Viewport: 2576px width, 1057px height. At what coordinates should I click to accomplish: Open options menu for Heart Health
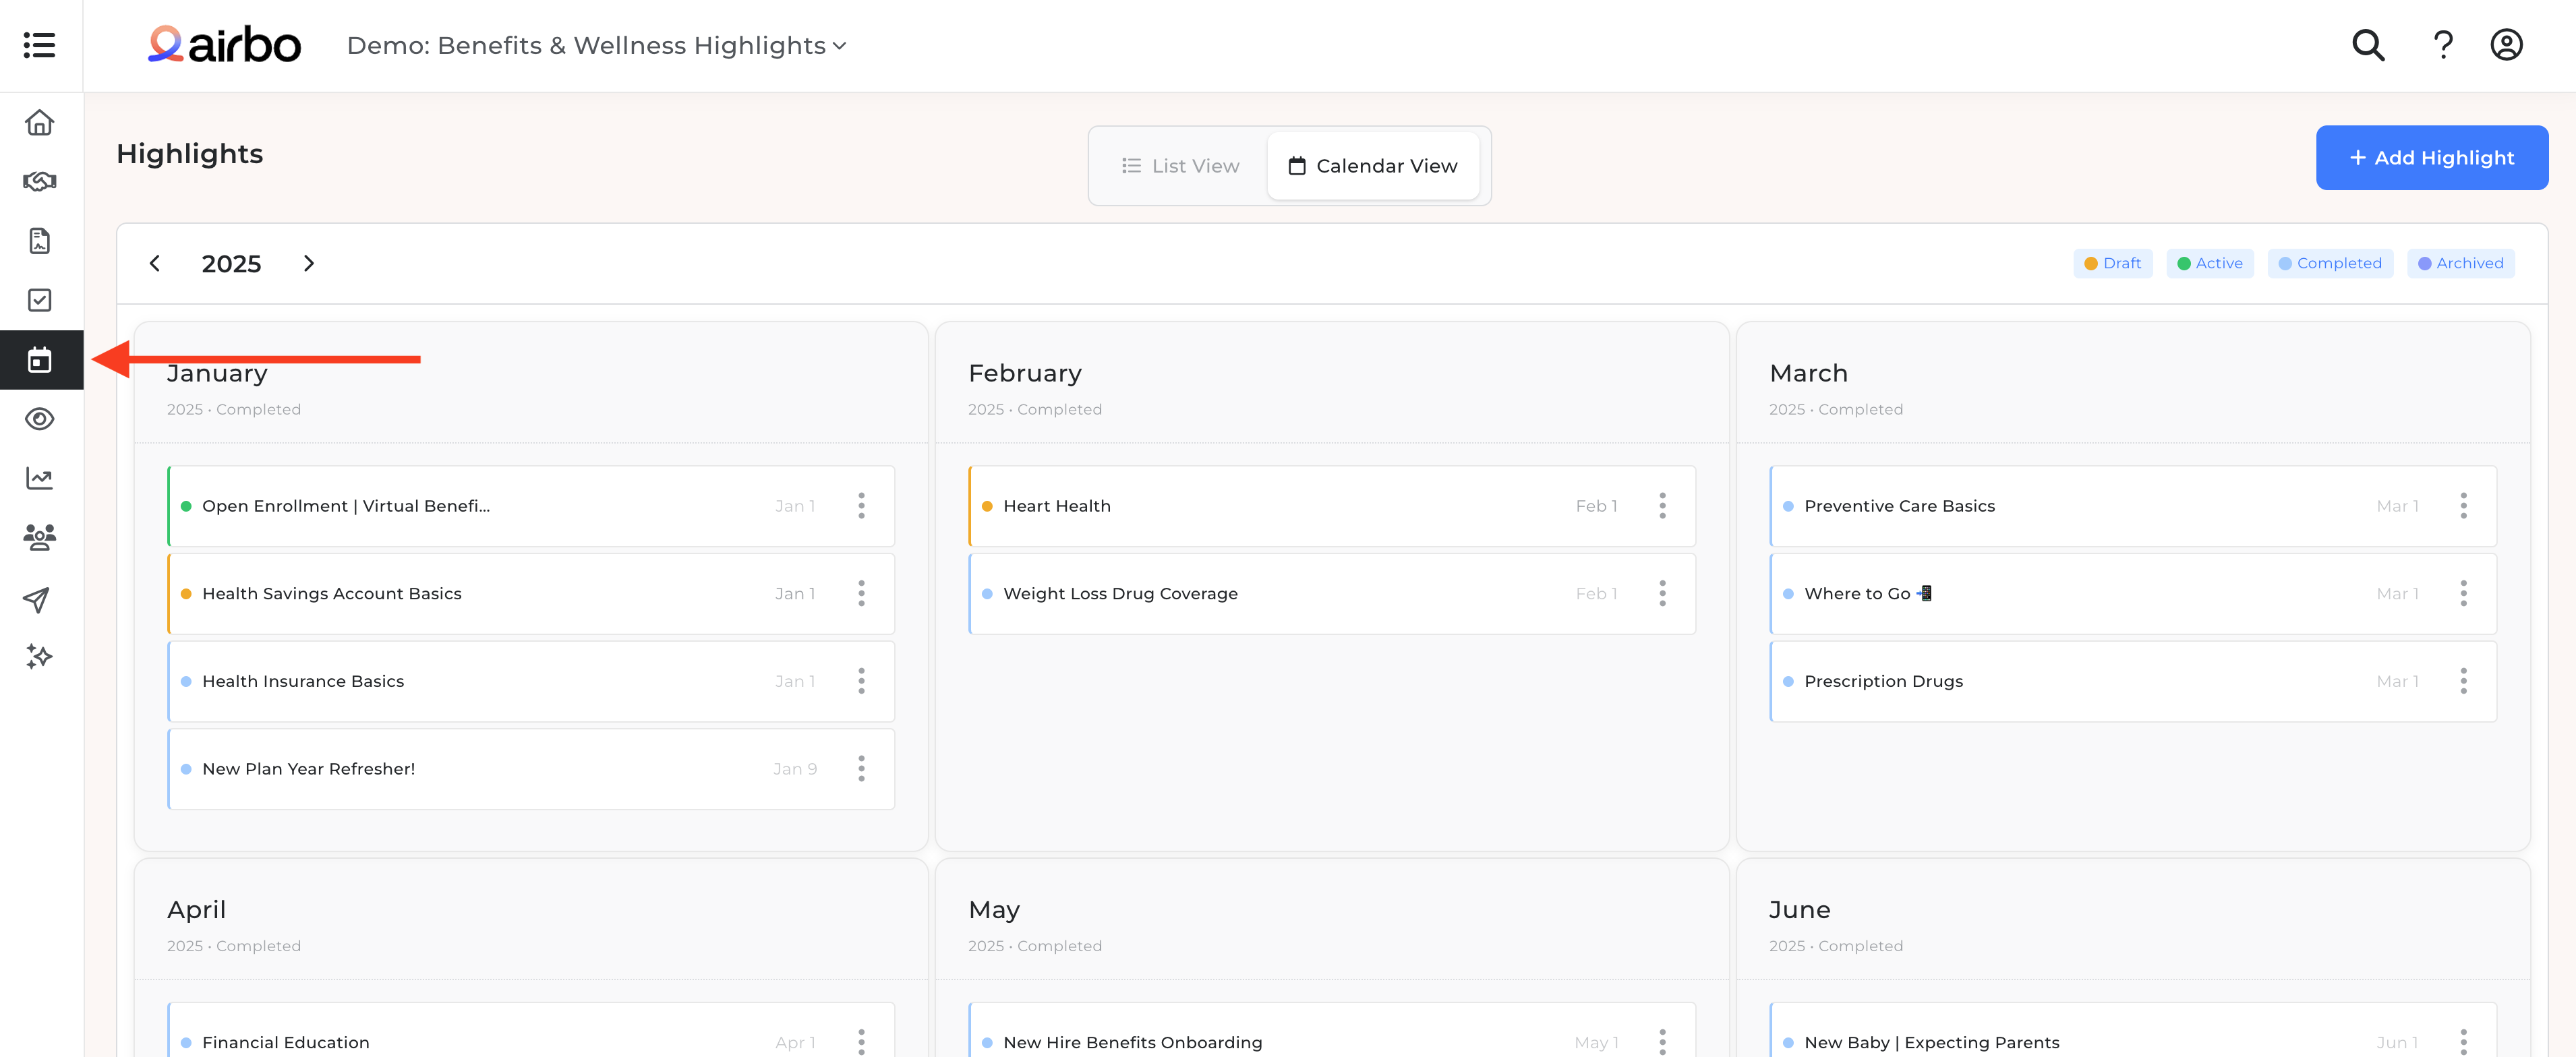coord(1662,506)
